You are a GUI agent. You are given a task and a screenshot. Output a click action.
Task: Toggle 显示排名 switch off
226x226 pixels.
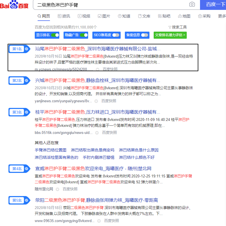[x=55, y=35]
